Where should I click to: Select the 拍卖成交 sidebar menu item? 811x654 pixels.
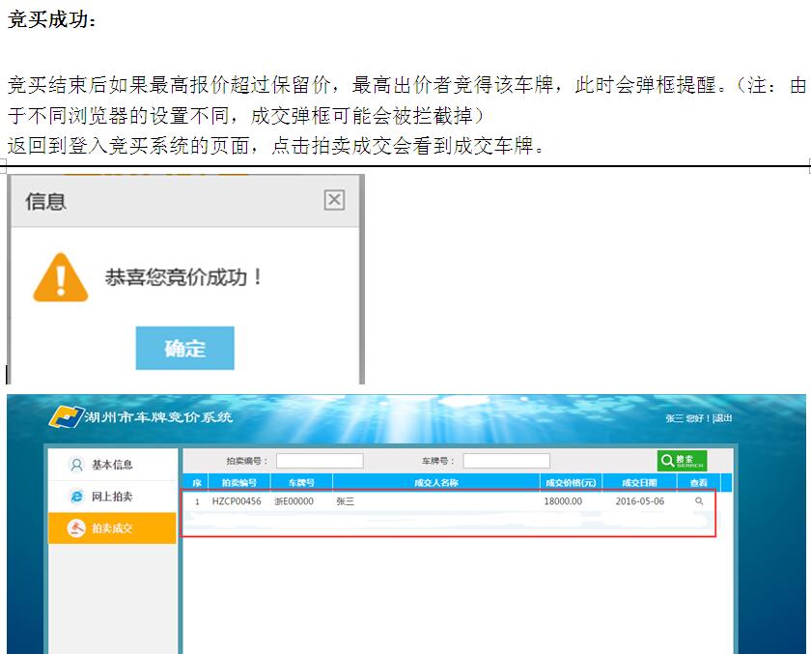point(112,528)
